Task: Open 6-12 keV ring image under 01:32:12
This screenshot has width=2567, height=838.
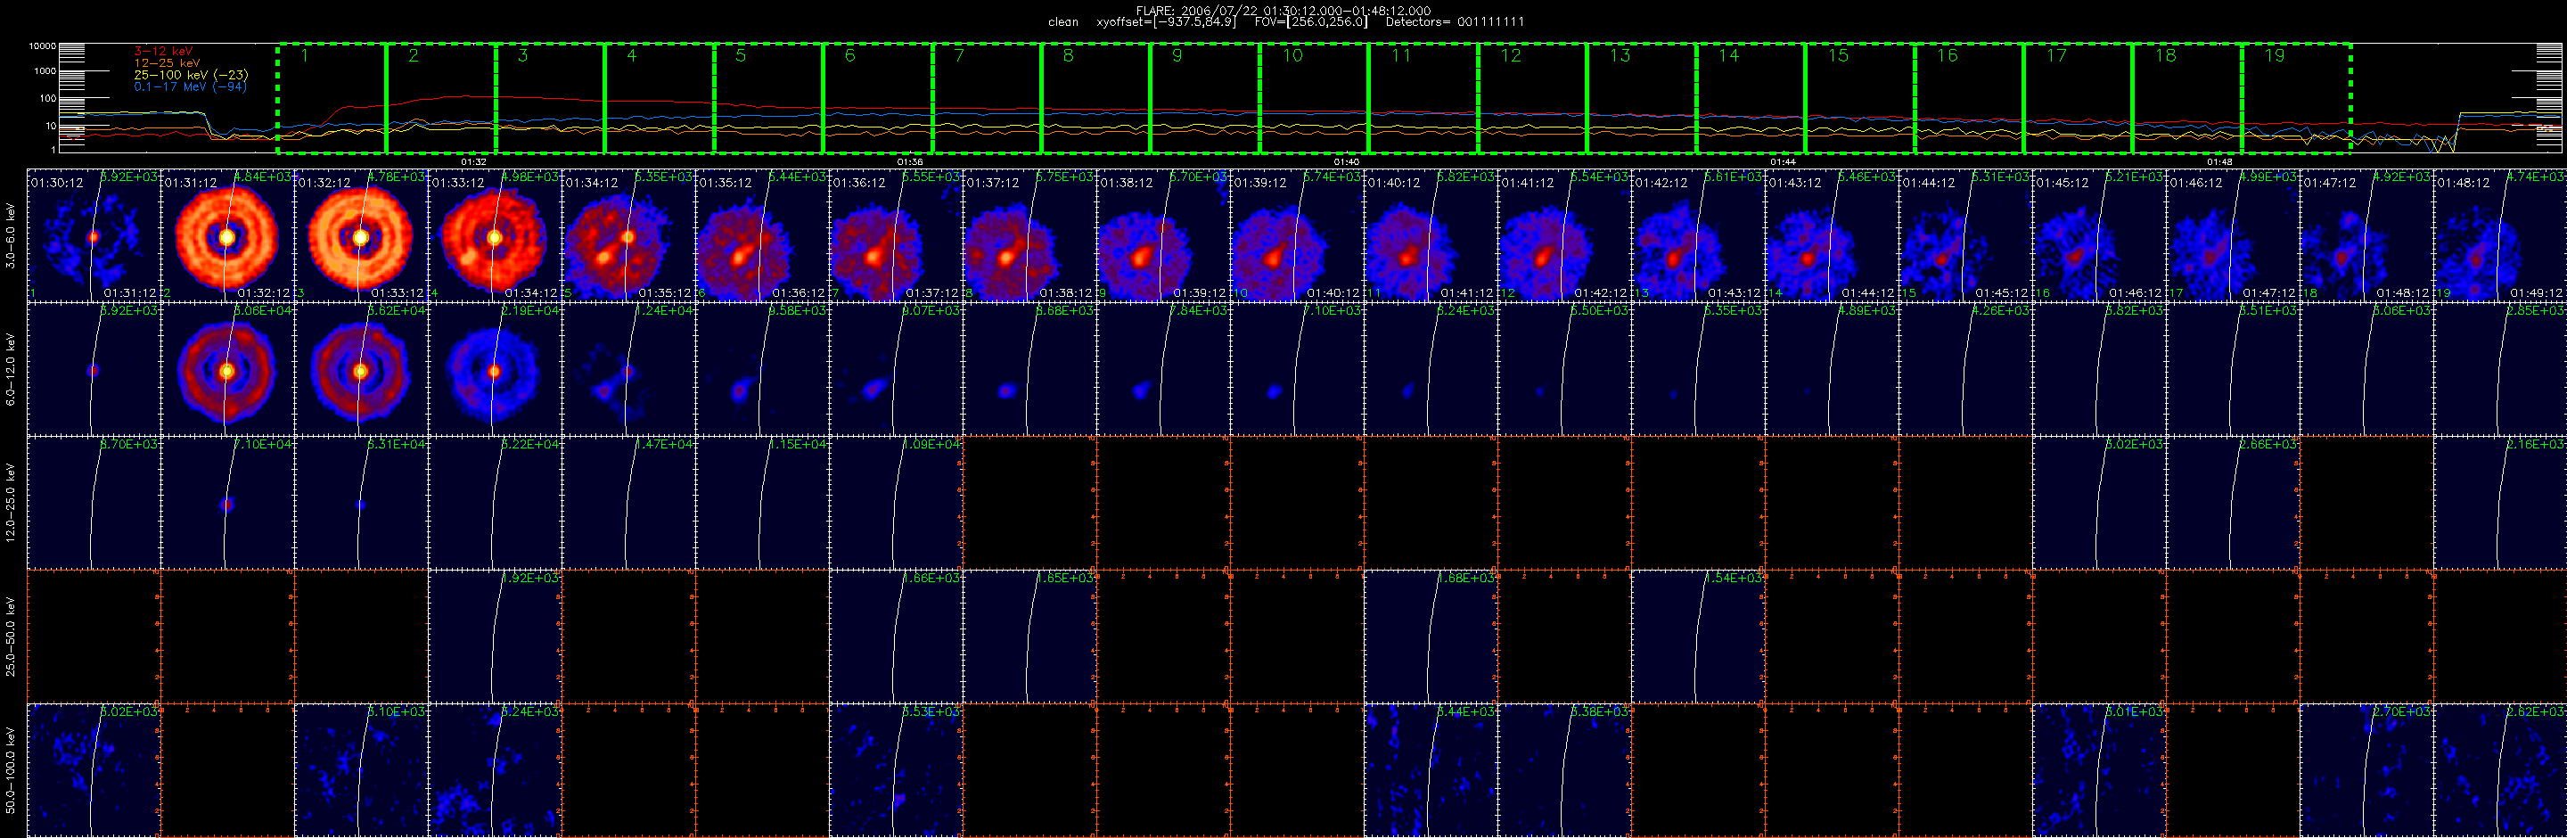Action: tap(361, 369)
